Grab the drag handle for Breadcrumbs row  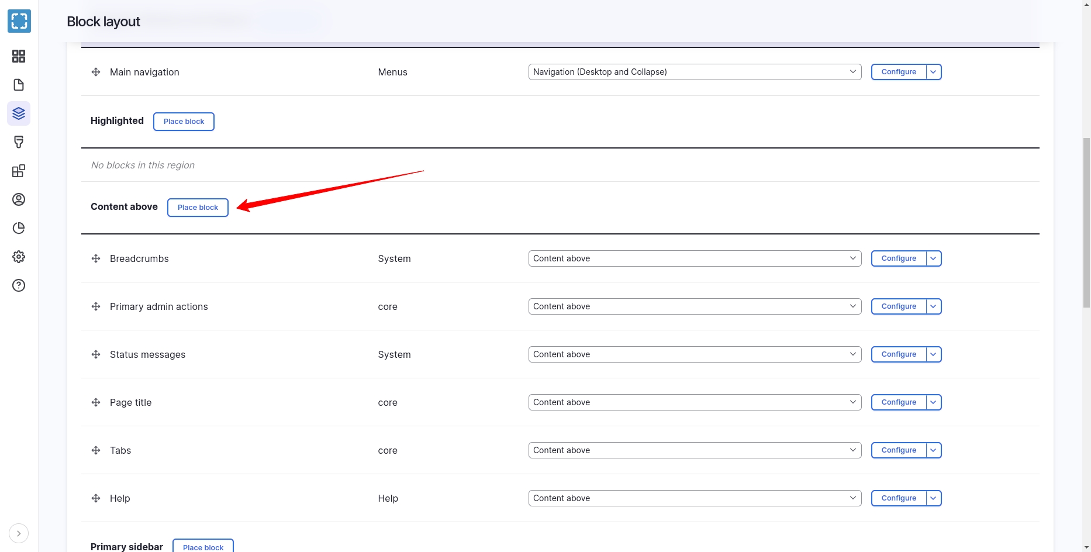pyautogui.click(x=96, y=258)
